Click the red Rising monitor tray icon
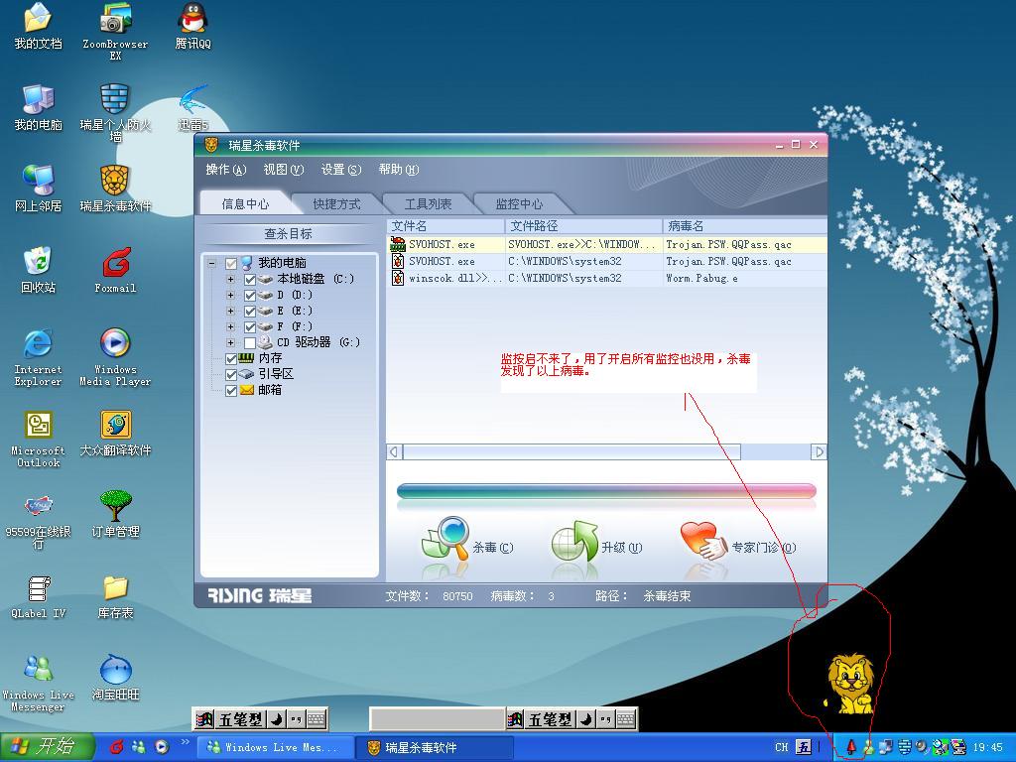The width and height of the screenshot is (1016, 762). click(x=851, y=747)
